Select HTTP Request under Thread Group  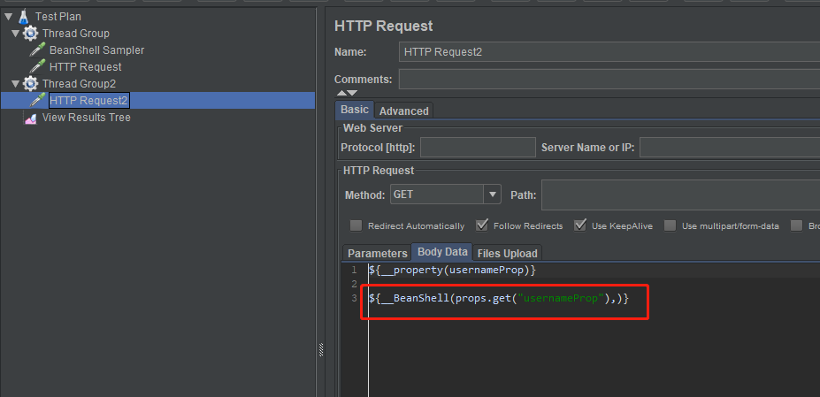85,67
